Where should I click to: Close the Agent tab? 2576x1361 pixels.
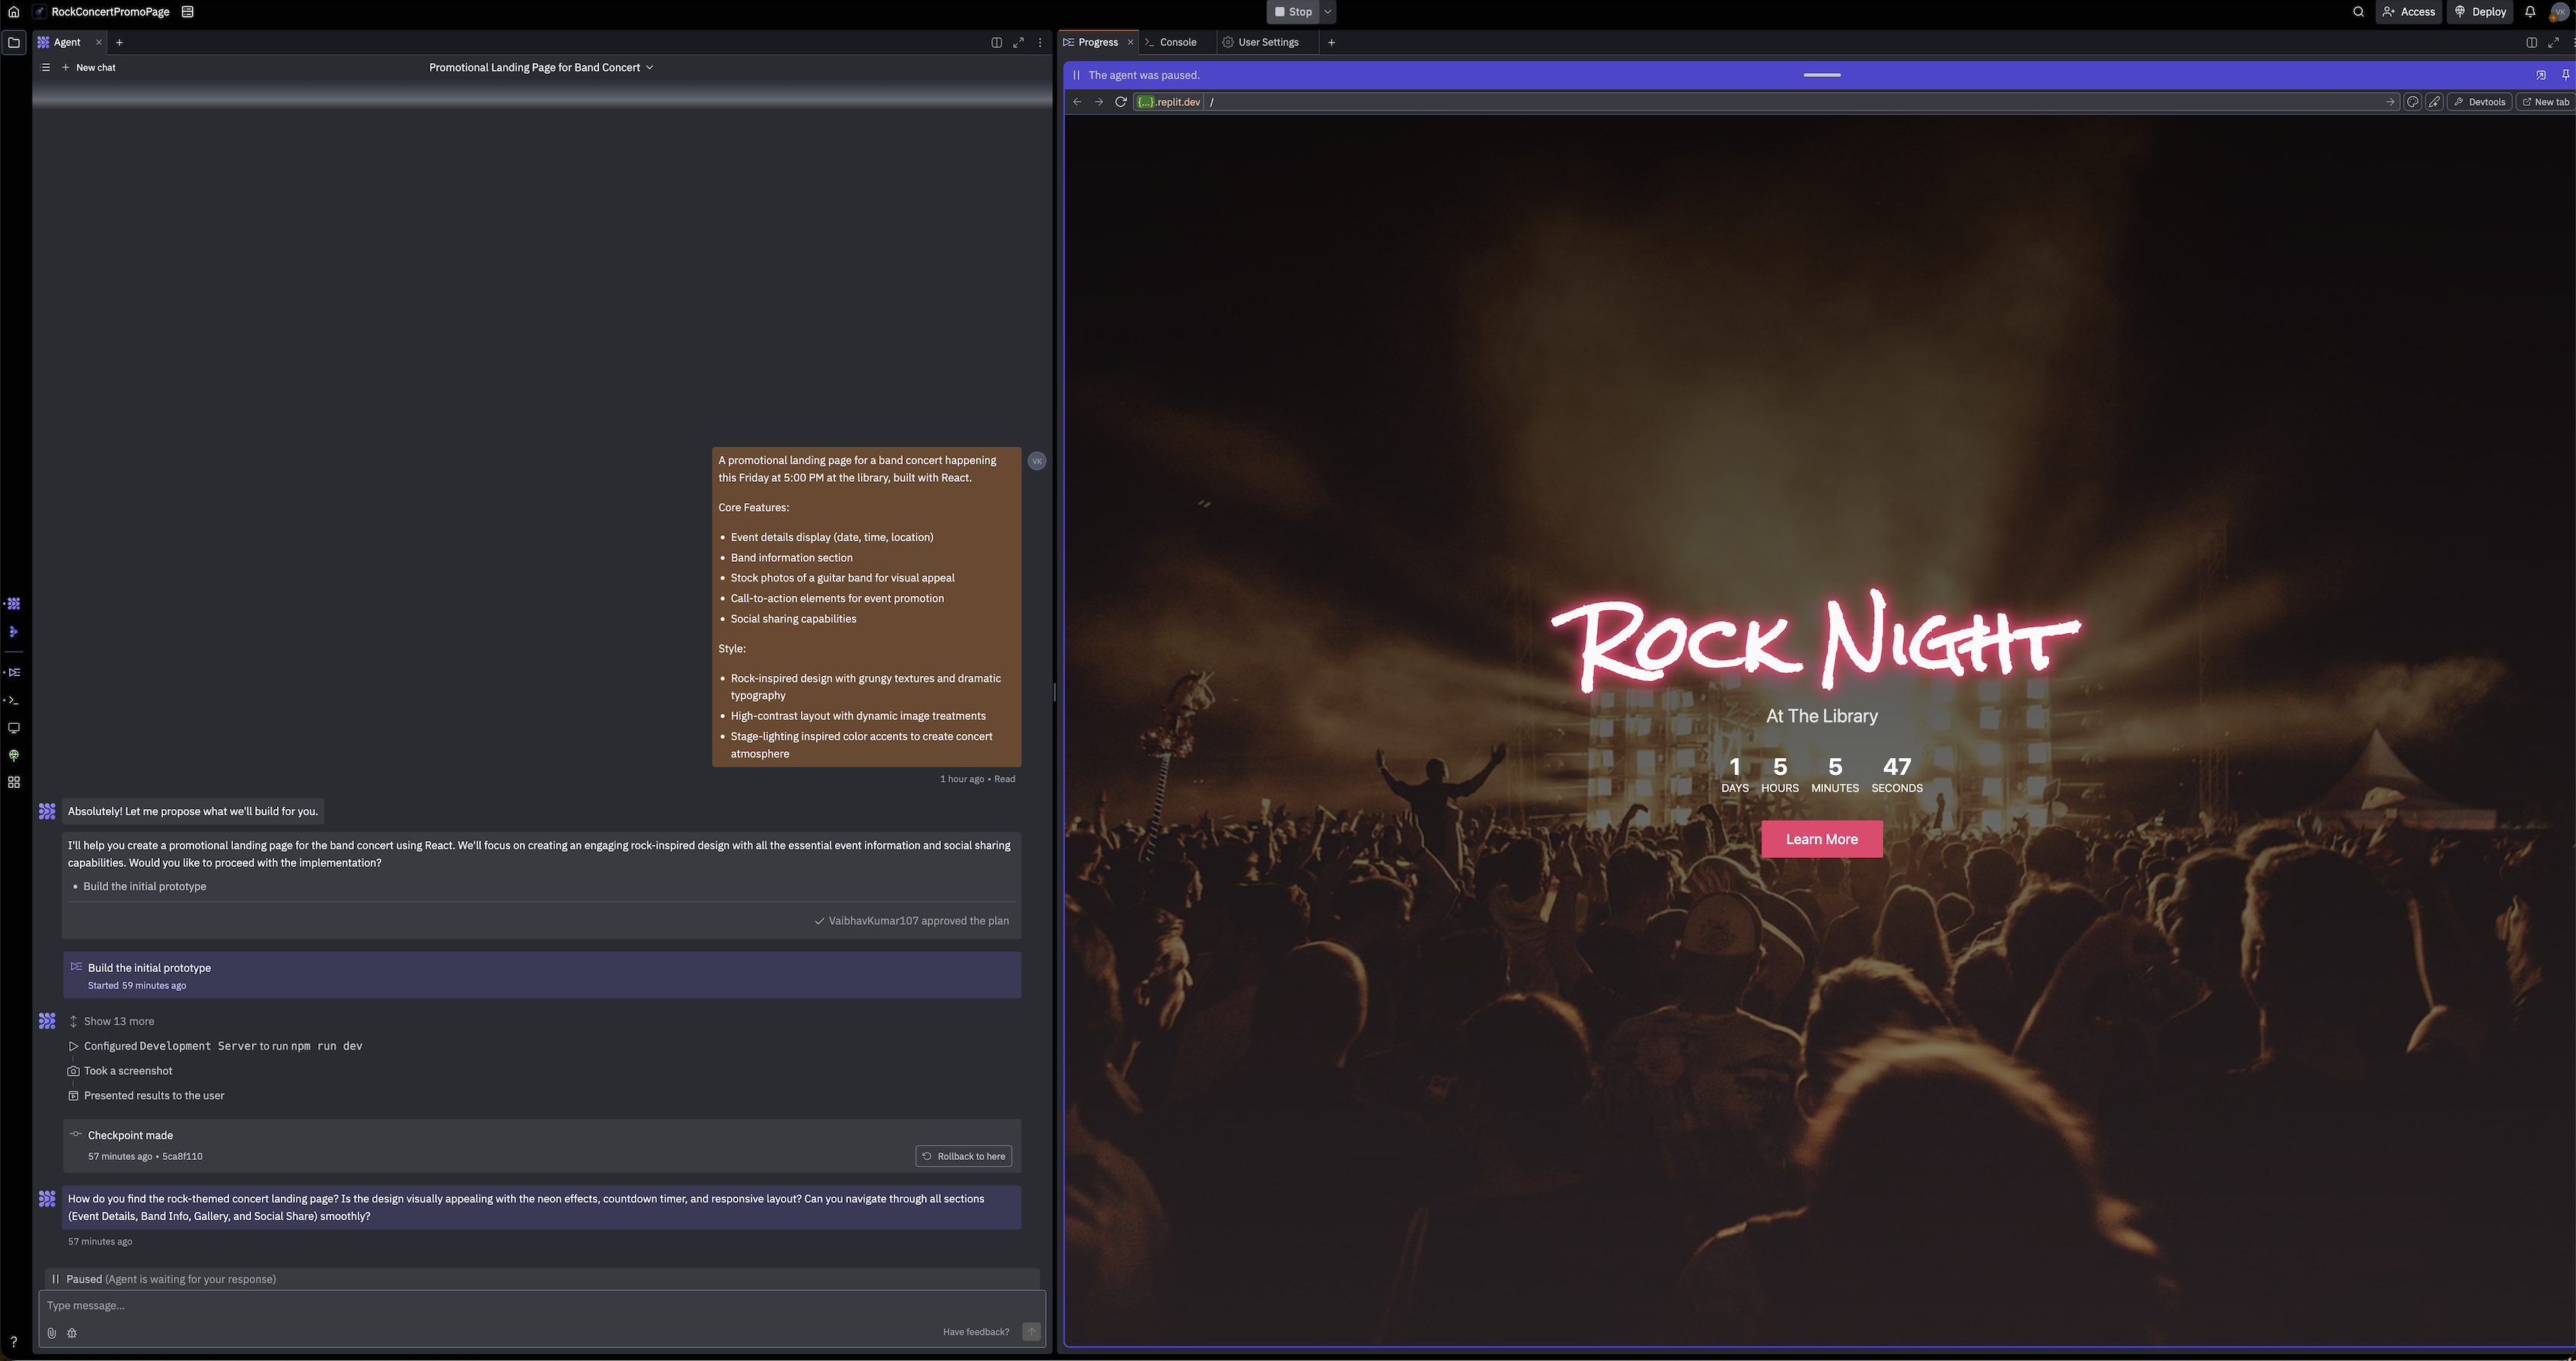[x=98, y=43]
